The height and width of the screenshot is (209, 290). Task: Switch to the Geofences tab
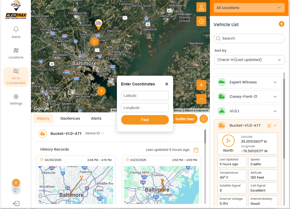(70, 119)
